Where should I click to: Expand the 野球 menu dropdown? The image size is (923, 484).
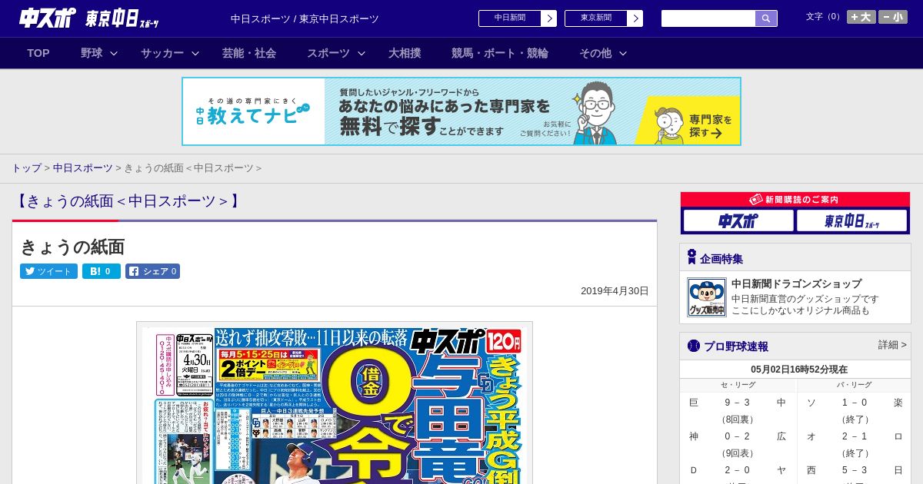pos(99,53)
